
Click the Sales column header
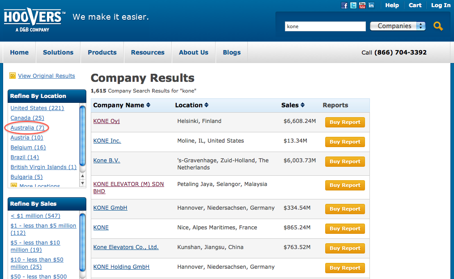290,105
